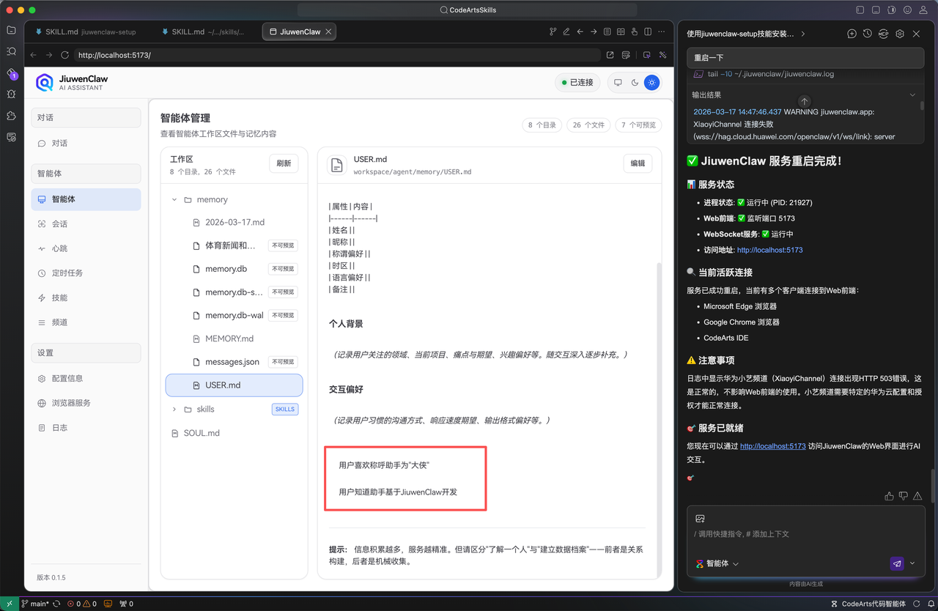This screenshot has height=611, width=938.
Task: Switch to system theme monitor button
Action: pos(618,83)
